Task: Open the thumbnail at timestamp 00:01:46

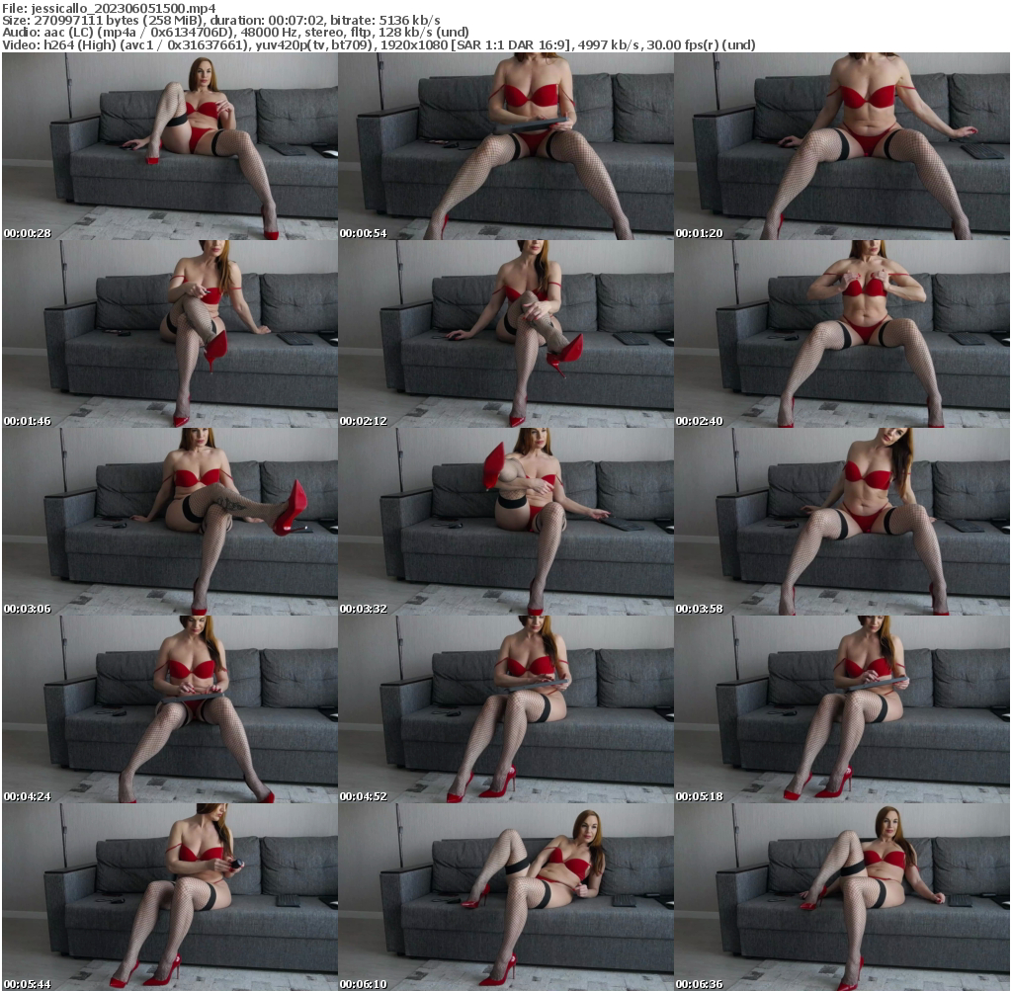Action: point(168,331)
